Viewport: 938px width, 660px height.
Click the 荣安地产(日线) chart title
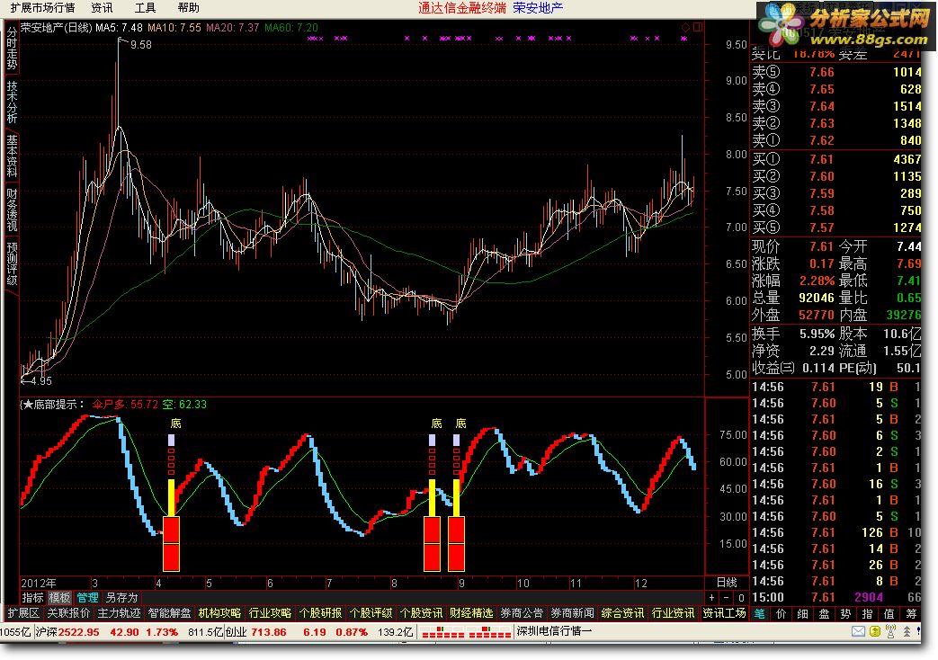(57, 28)
